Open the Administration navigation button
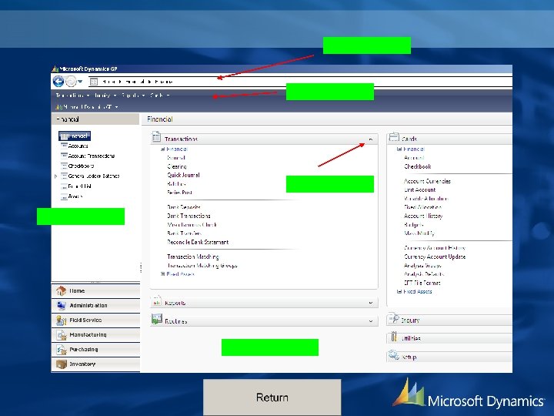 click(95, 305)
